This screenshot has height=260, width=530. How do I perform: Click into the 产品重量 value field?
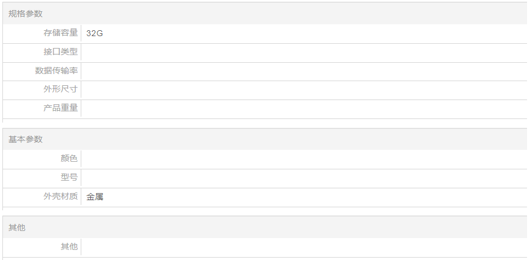pos(303,109)
